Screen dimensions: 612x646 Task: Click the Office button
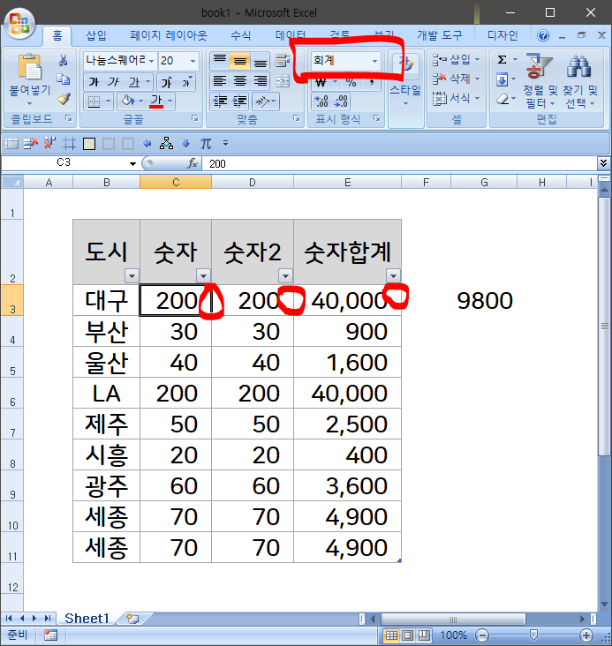point(19,24)
